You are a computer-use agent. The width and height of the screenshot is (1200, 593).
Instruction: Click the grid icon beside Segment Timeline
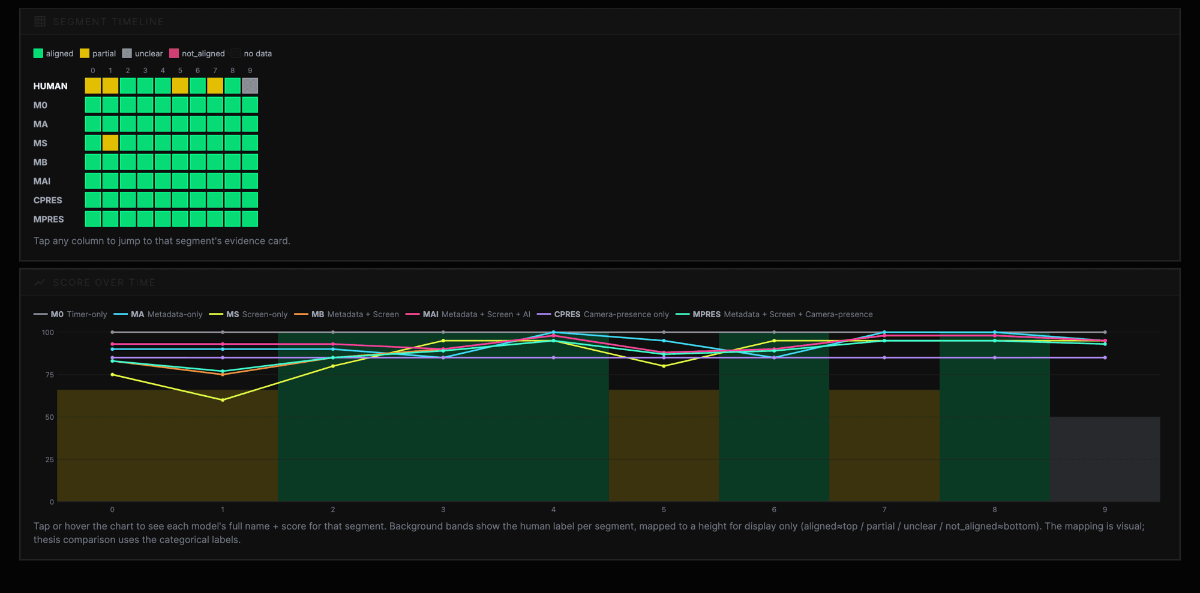(40, 22)
